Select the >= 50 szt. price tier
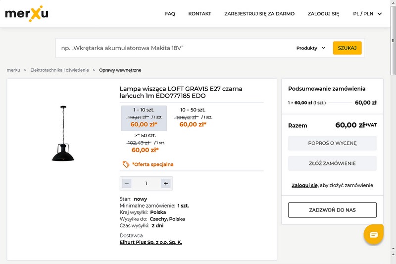 (145, 144)
